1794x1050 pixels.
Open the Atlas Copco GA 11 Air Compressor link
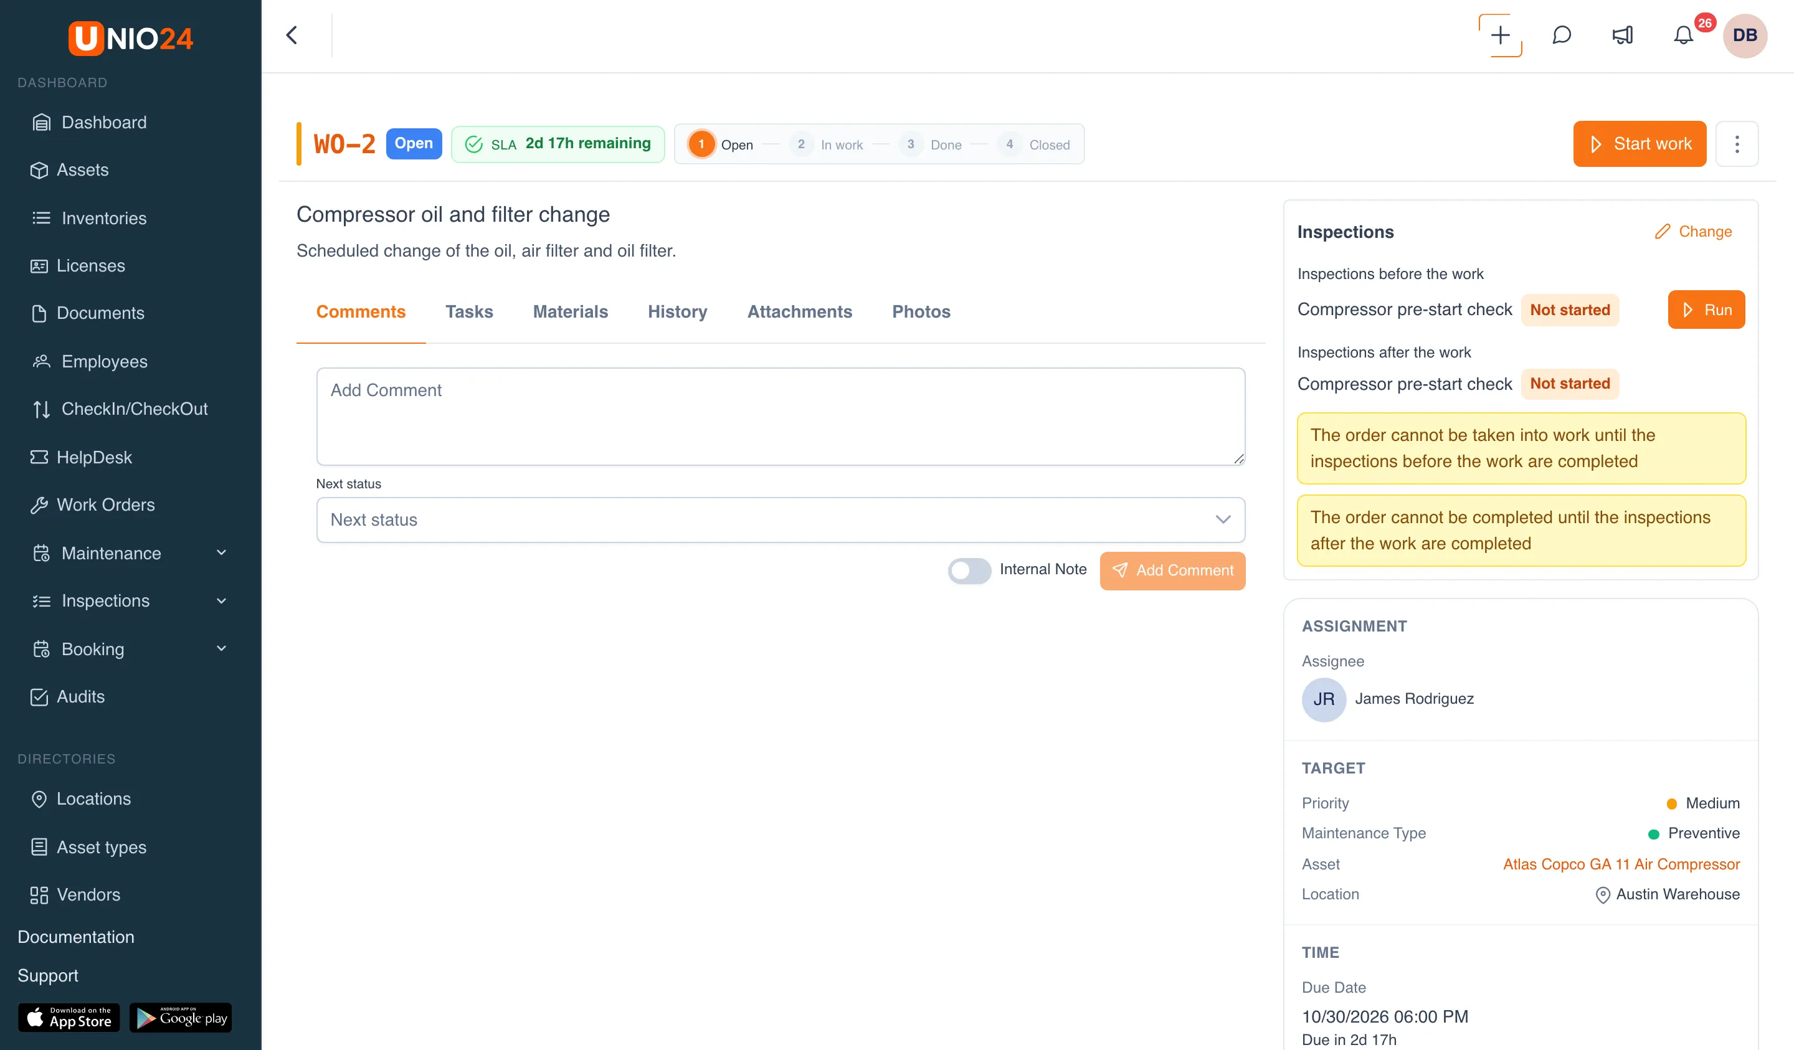pos(1621,864)
